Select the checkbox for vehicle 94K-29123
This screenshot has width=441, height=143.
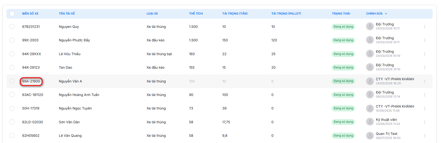click(x=12, y=67)
